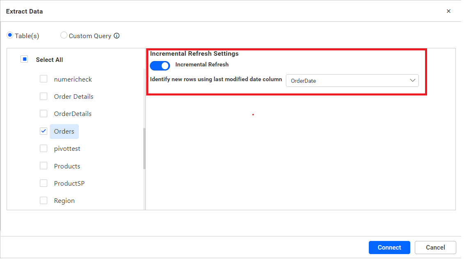The height and width of the screenshot is (259, 469).
Task: Select the Table(s) radio button
Action: coord(10,36)
